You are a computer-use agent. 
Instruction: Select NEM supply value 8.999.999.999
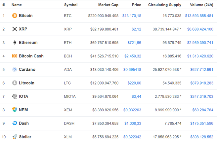pos(167,110)
